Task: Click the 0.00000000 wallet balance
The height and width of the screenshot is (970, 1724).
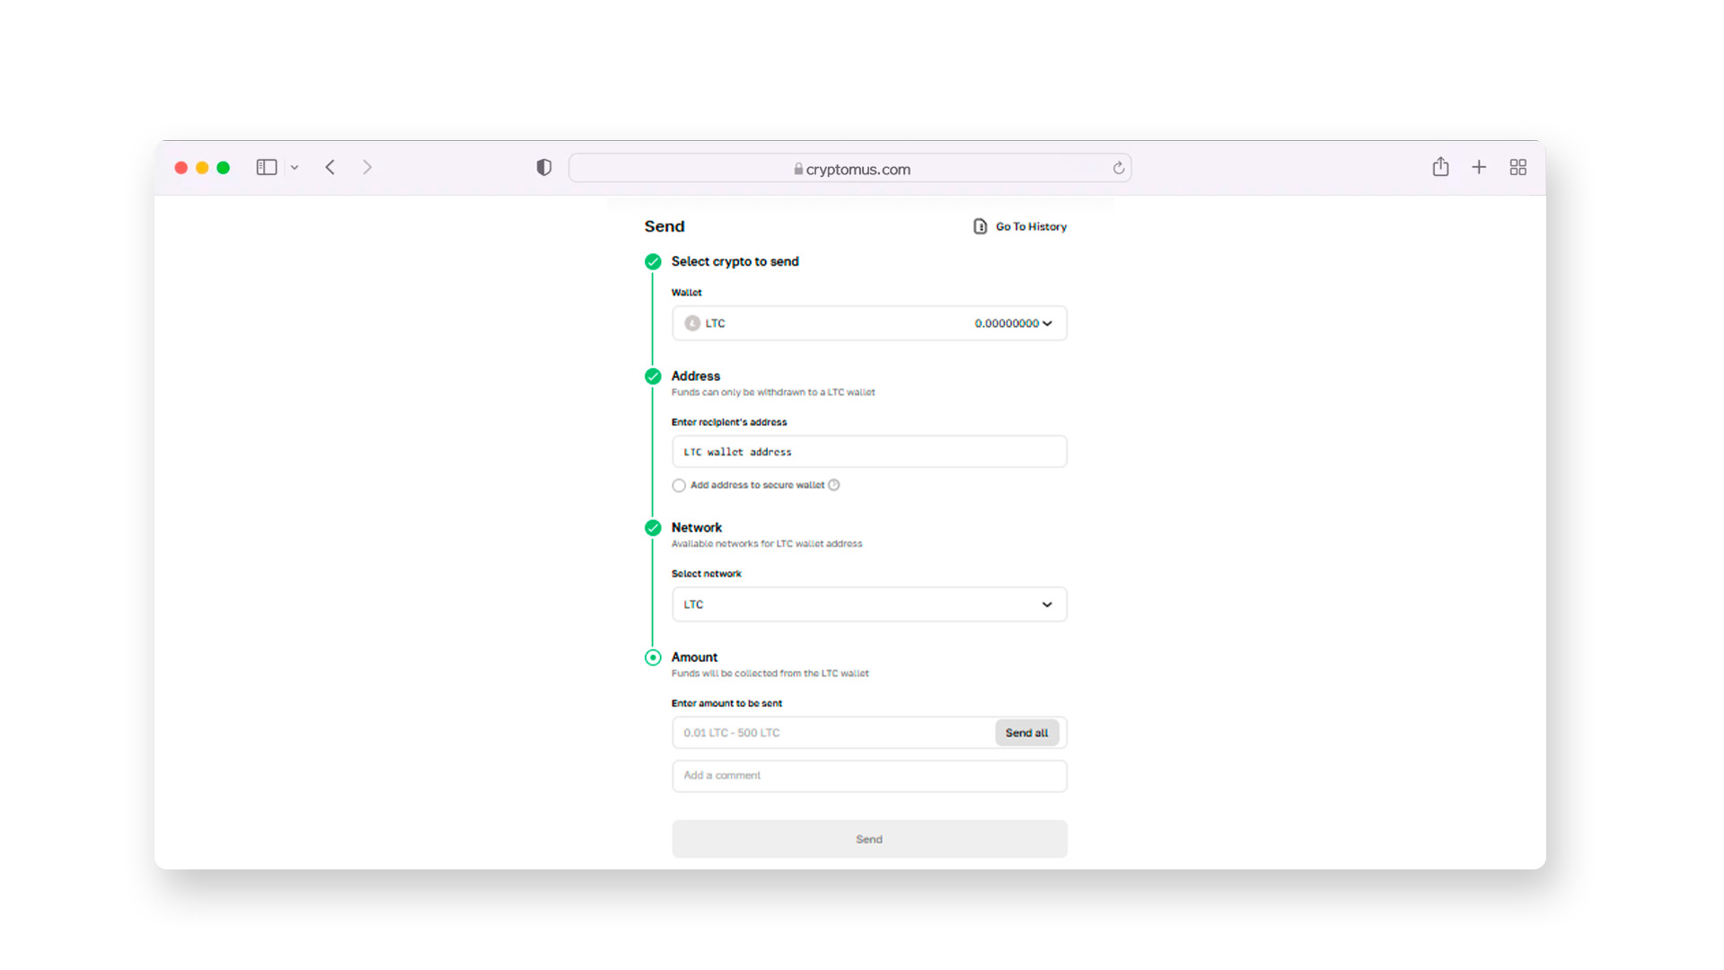Action: tap(1007, 323)
